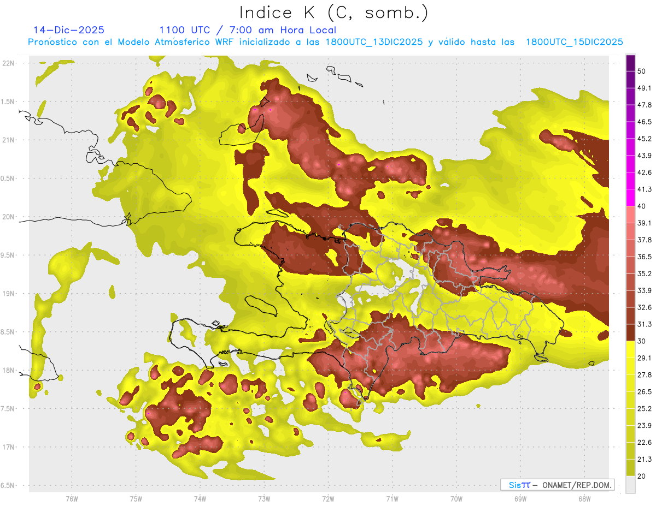Click the "20" color scale label
656x506 pixels.
(642, 476)
